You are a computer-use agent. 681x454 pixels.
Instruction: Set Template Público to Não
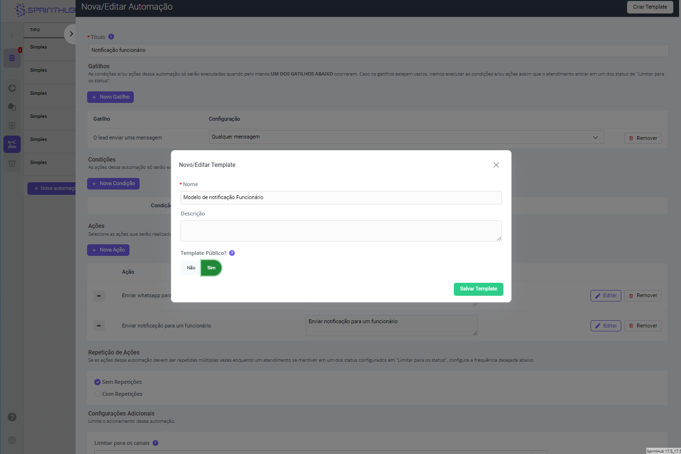click(191, 268)
